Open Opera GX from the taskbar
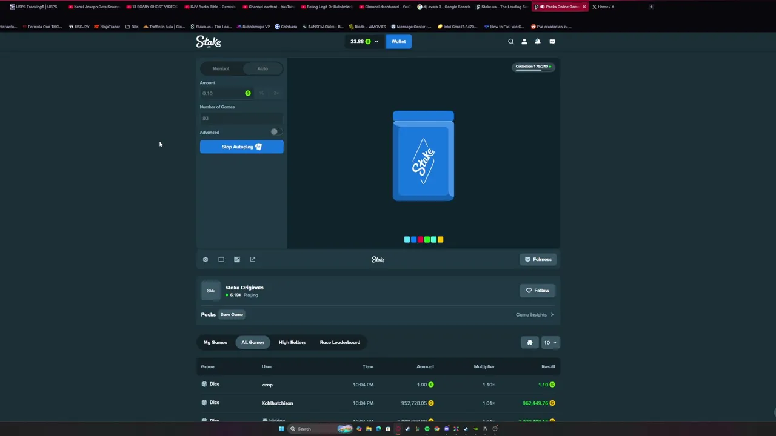Screen dimensions: 776x436 [398, 429]
